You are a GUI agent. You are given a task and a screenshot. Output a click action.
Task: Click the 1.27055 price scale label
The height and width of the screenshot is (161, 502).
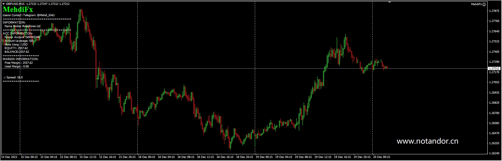click(494, 82)
